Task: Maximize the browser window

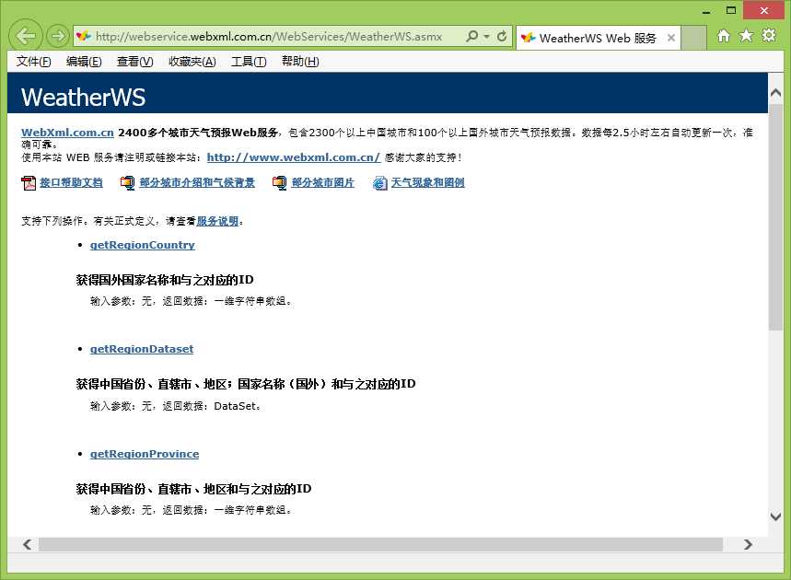Action: pos(731,11)
